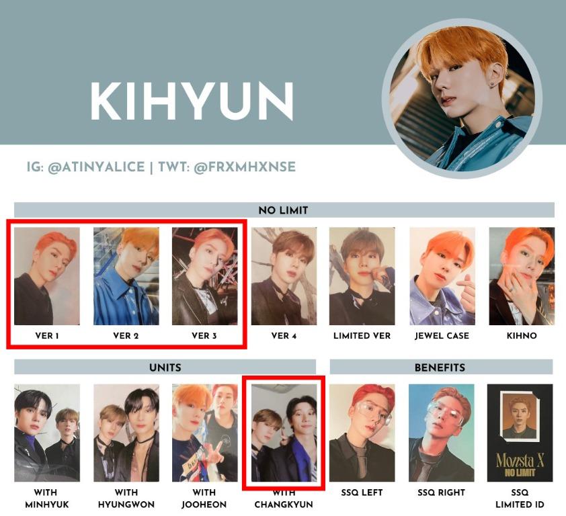Click the circular Kihyun profile picture
Viewport: 566px width, 516px height.
click(x=462, y=99)
